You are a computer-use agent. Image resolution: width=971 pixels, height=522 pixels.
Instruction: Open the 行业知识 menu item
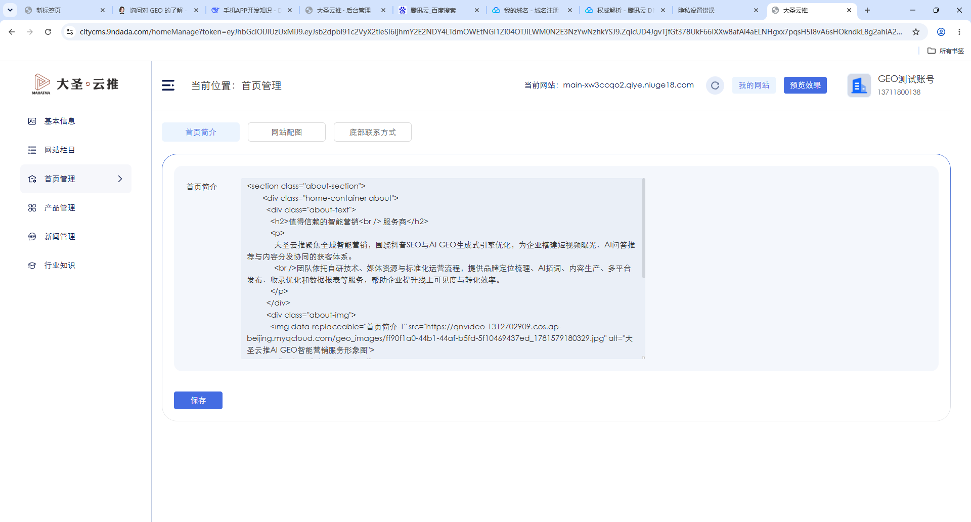pyautogui.click(x=76, y=266)
